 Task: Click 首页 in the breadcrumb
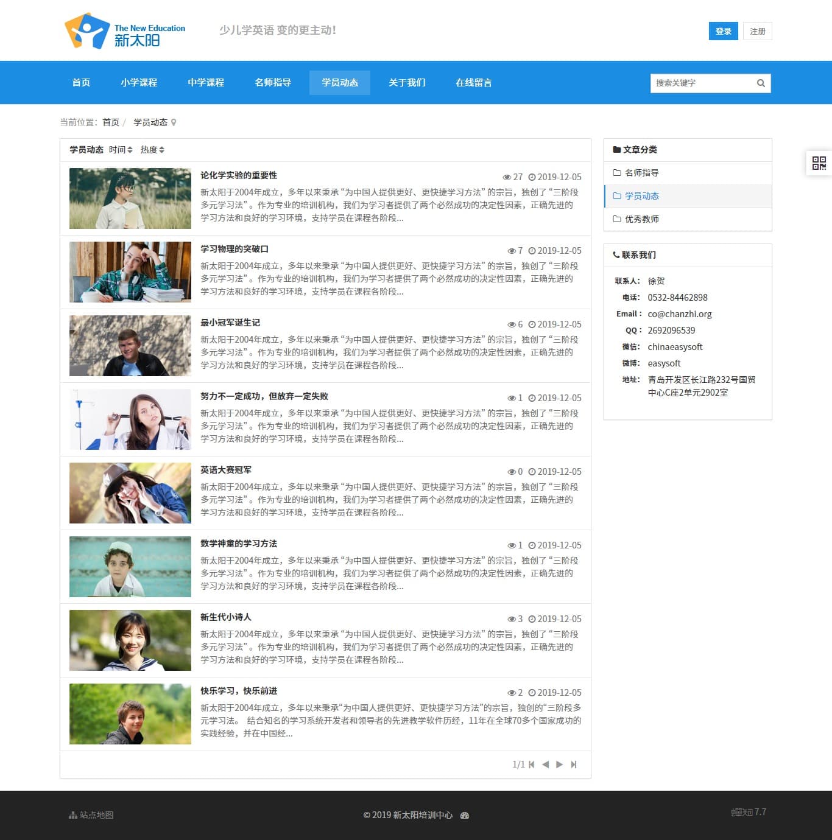coord(111,122)
